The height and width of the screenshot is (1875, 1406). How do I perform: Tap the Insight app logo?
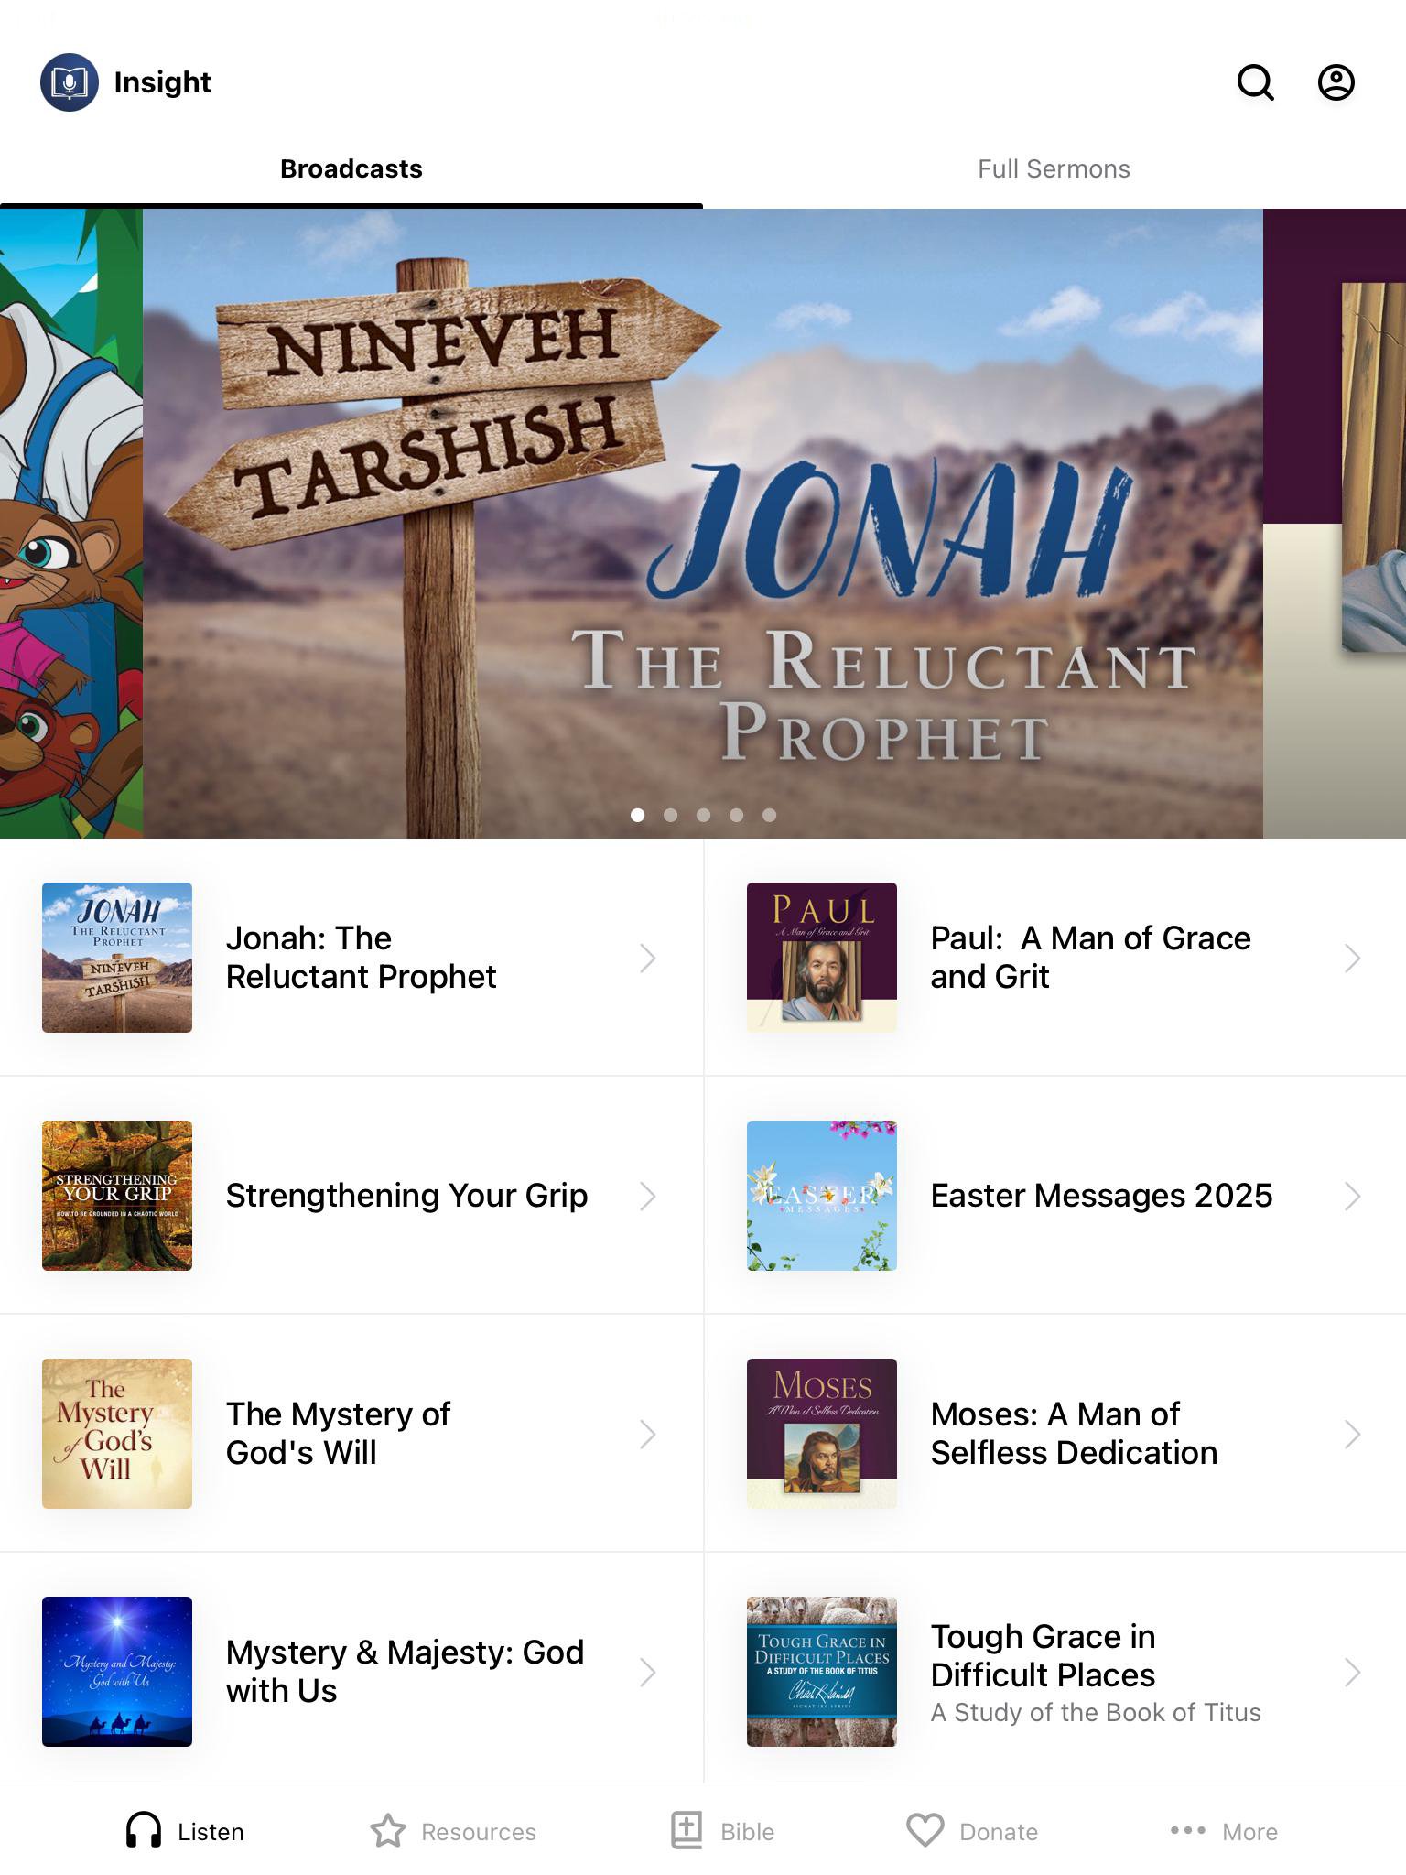(x=70, y=82)
